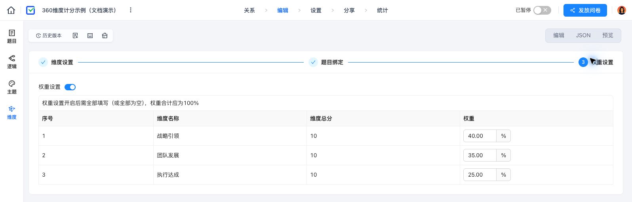This screenshot has height=202, width=632.
Task: Edit the 战略引领 weight field 40.00
Action: [x=480, y=136]
